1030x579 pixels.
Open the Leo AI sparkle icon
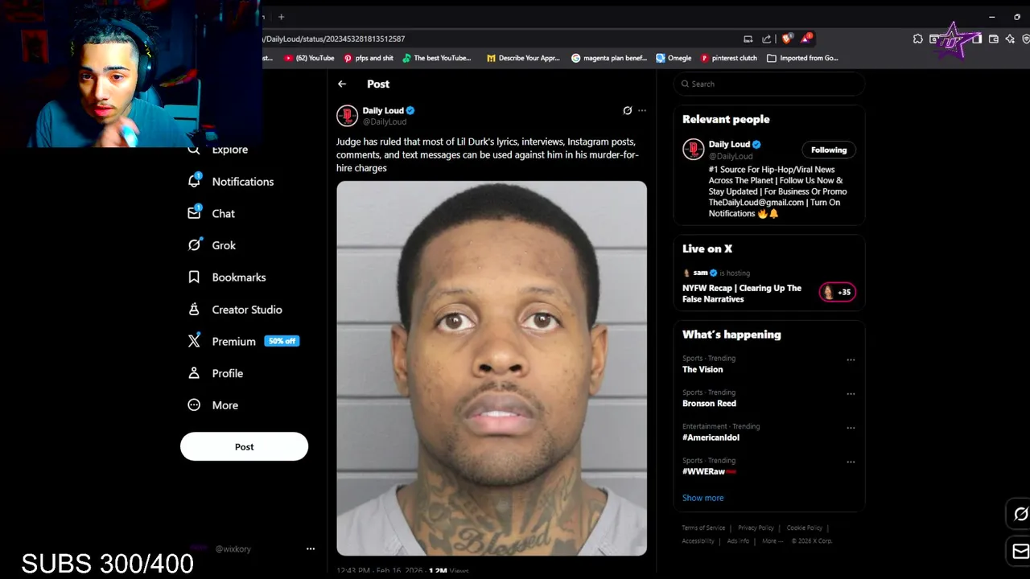coord(1010,39)
